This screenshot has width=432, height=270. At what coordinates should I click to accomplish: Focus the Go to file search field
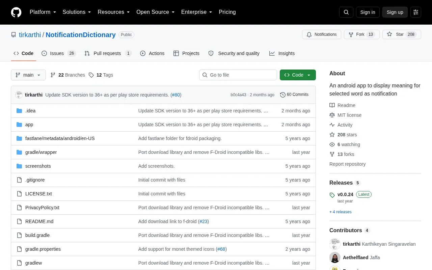click(x=238, y=75)
